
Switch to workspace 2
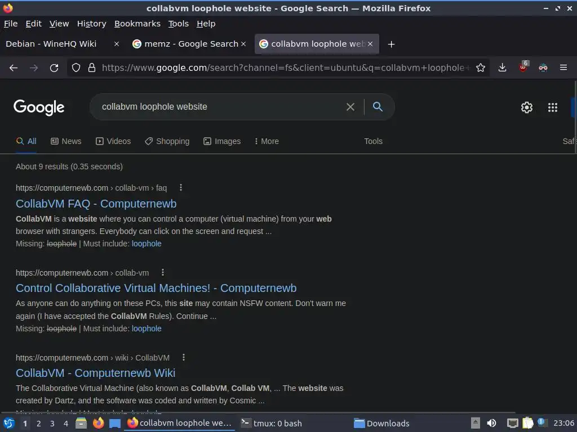[39, 424]
